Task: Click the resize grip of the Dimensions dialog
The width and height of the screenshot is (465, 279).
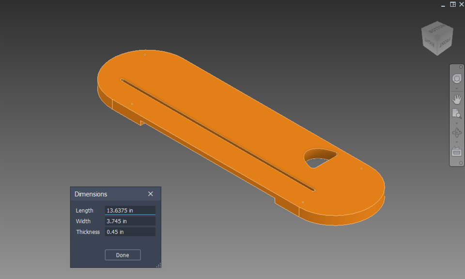Action: coord(158,265)
